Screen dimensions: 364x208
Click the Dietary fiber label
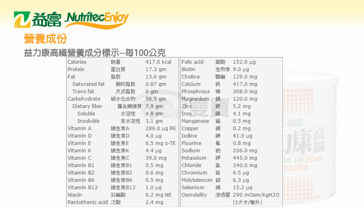[x=87, y=106]
